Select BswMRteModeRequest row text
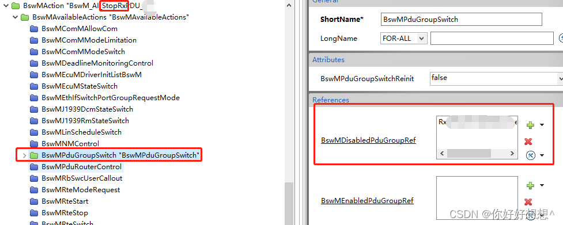Image resolution: width=563 pixels, height=225 pixels. [81, 189]
